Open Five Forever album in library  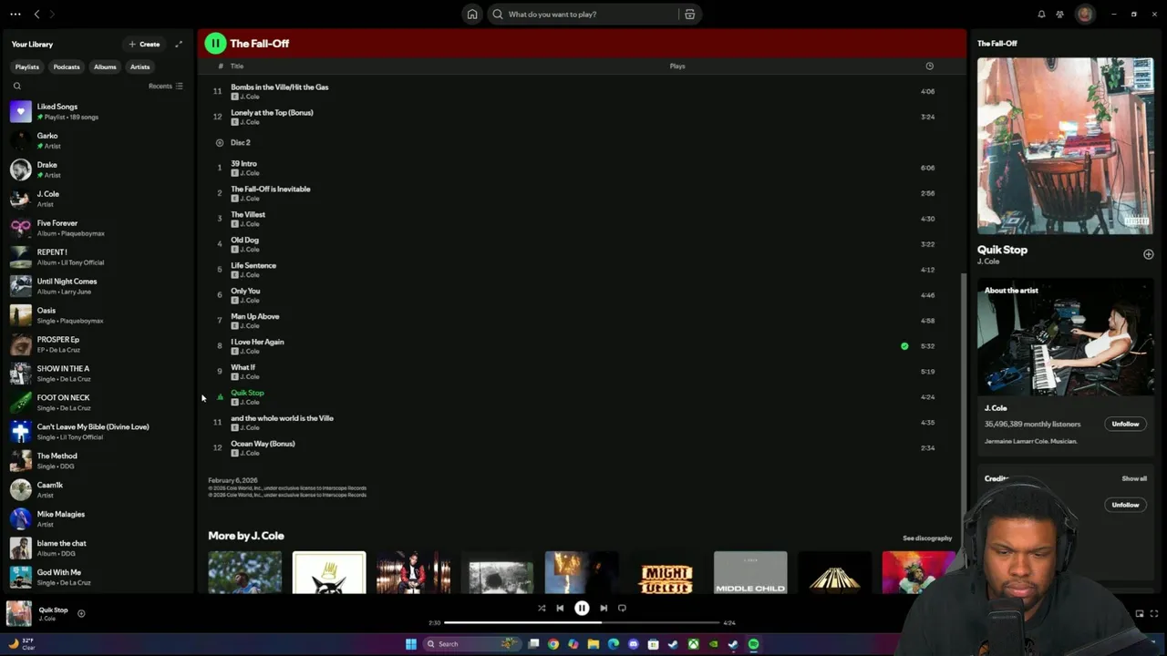[x=98, y=228]
